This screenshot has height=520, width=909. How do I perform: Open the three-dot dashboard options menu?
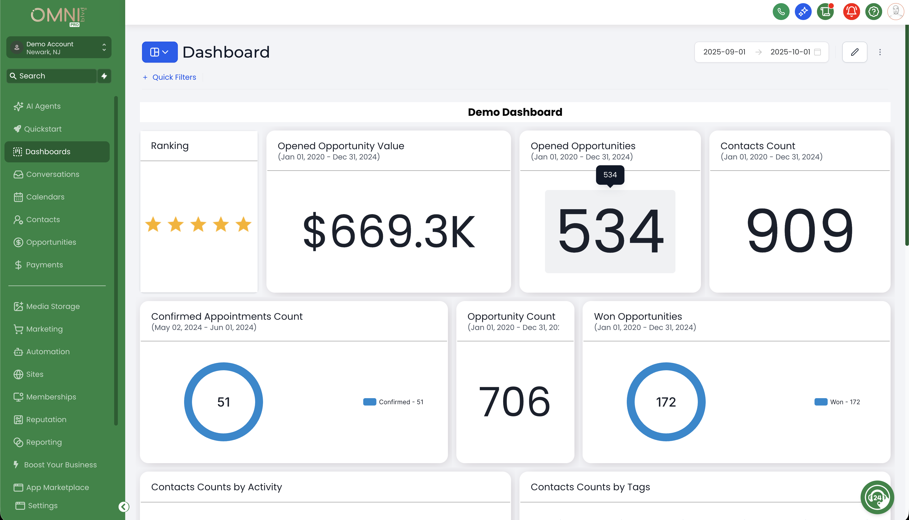880,52
